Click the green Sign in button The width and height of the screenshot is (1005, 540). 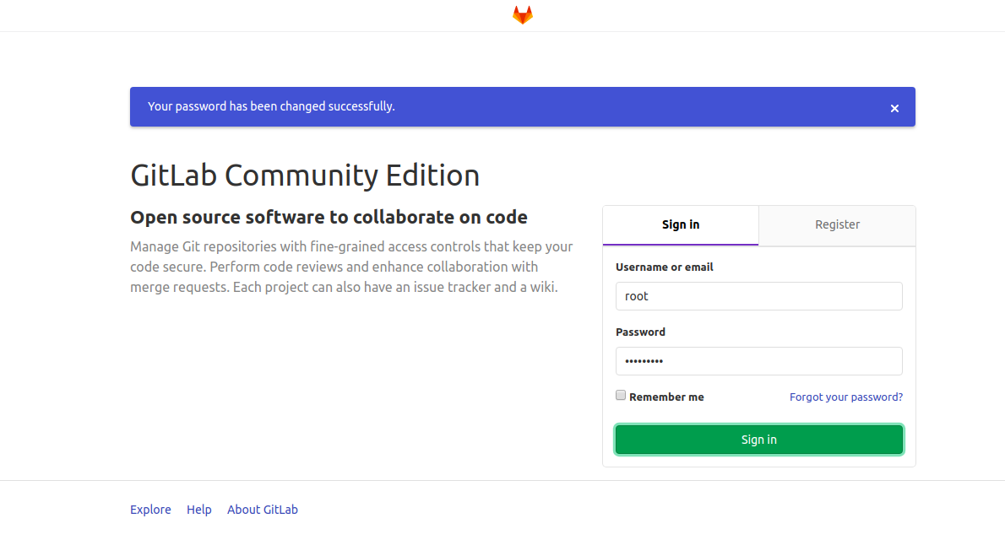tap(759, 440)
